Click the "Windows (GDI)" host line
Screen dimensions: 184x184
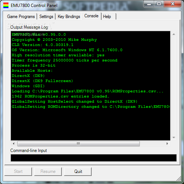click(28, 86)
